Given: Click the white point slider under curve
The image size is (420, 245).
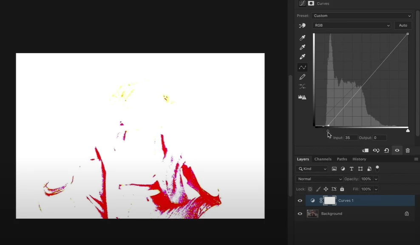Looking at the screenshot, I should click(x=408, y=130).
